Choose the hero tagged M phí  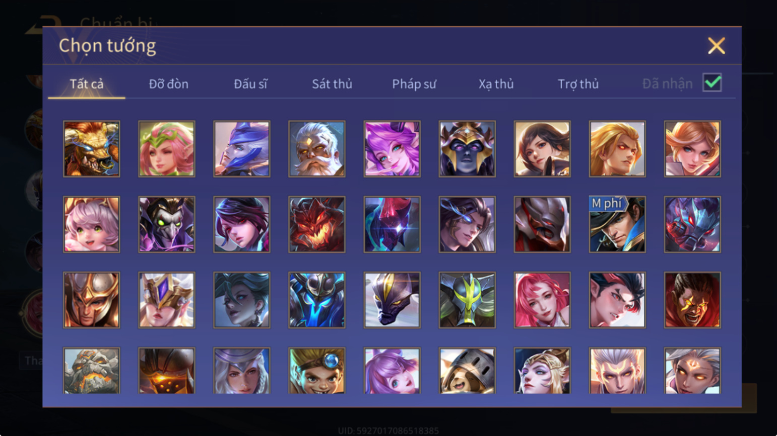click(x=617, y=224)
